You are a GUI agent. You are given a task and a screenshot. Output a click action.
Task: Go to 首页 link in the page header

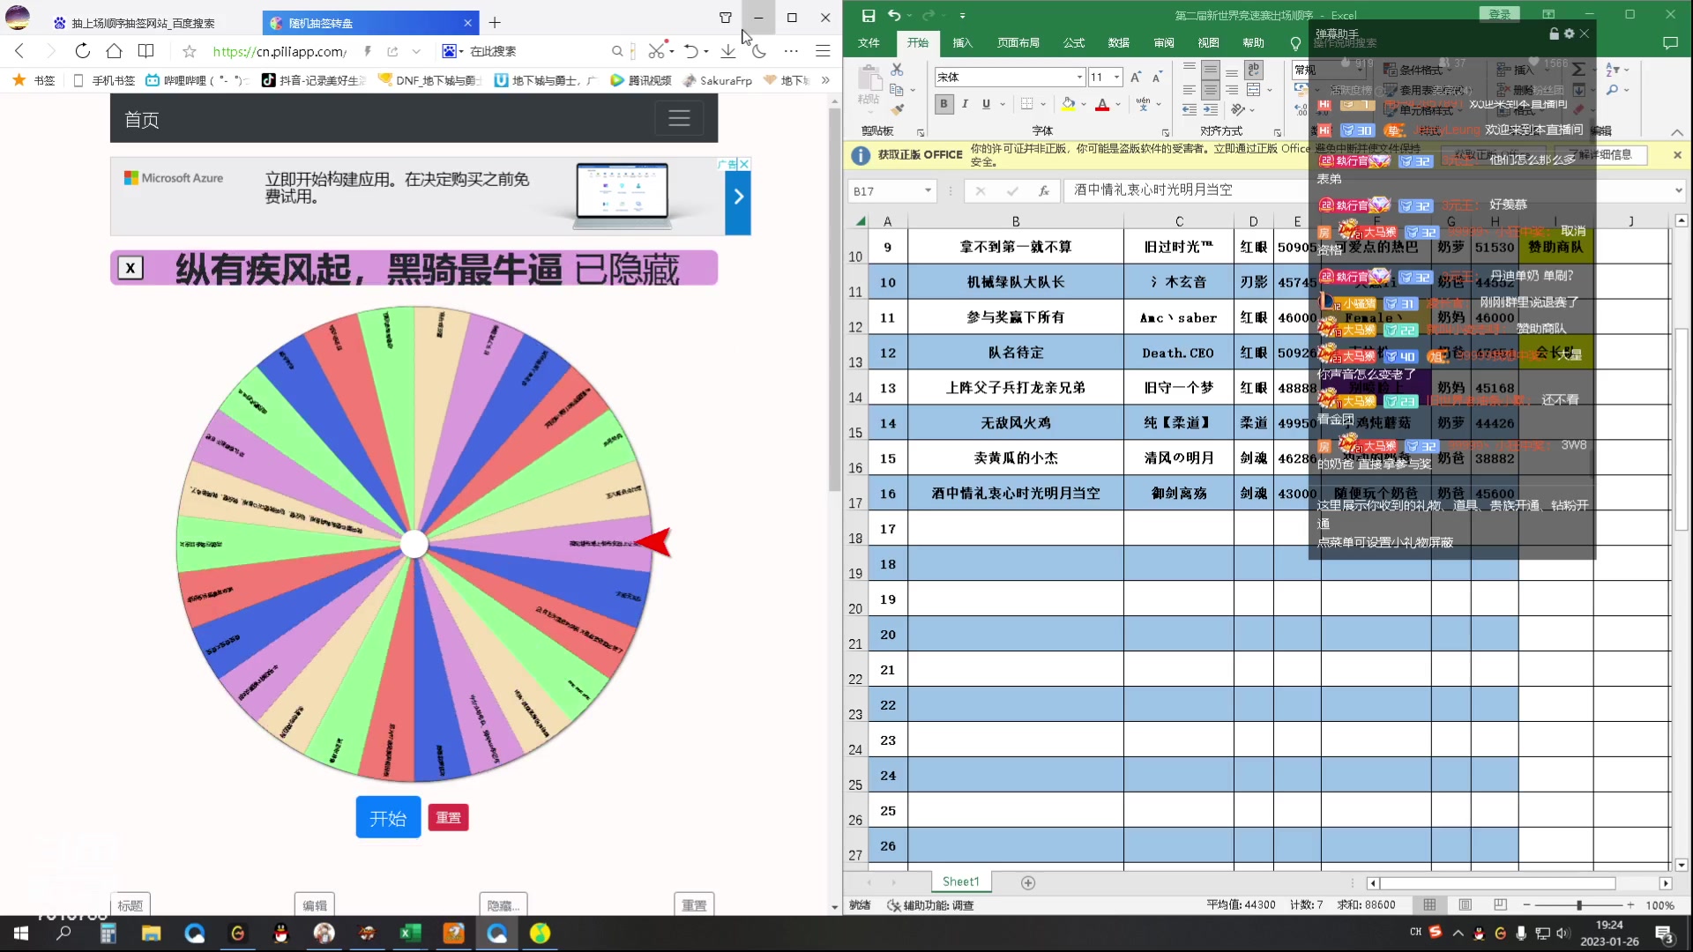coord(142,120)
